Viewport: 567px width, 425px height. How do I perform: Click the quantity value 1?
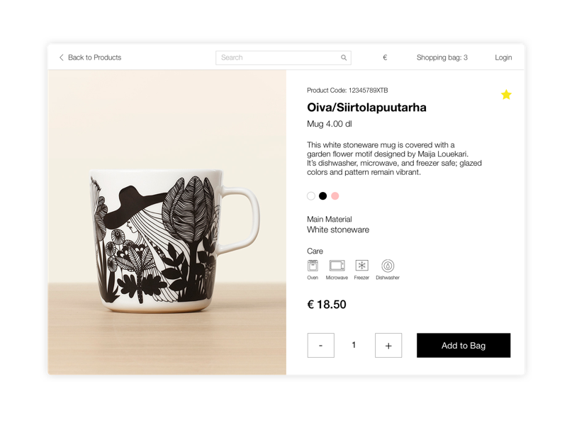pos(354,345)
